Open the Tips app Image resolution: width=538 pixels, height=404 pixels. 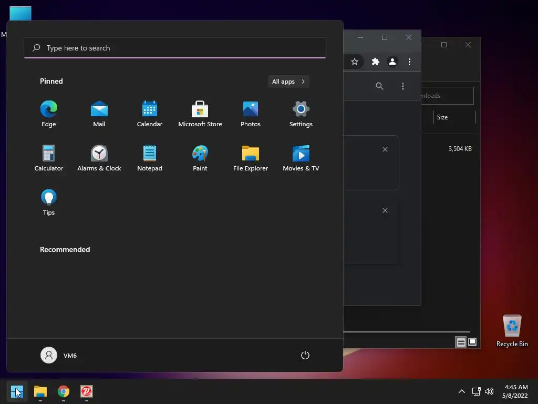pos(49,203)
